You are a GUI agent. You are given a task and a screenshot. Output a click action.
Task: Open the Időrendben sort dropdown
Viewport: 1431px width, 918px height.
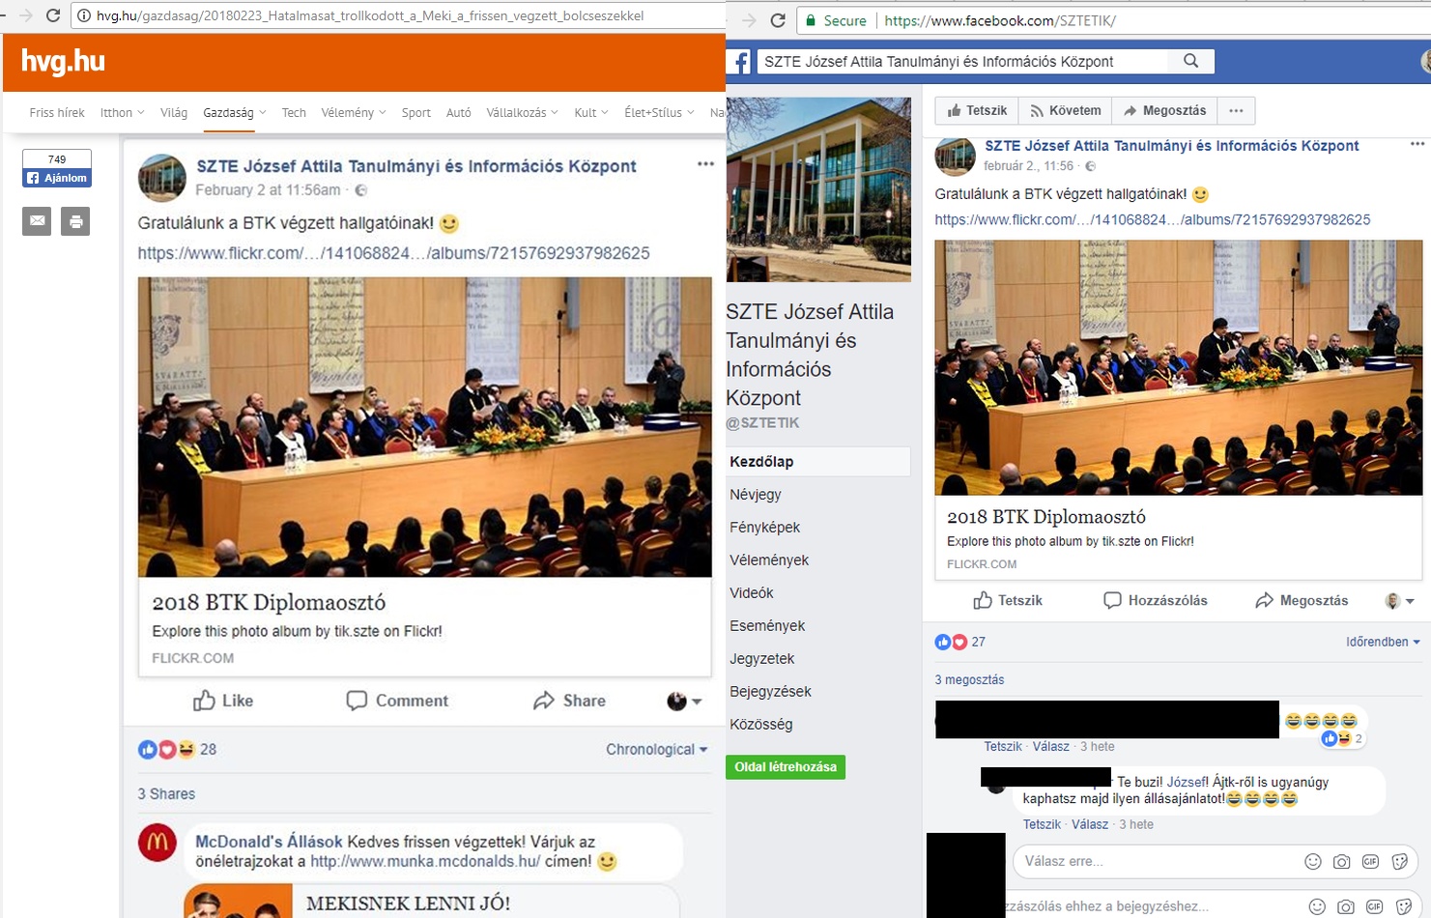coord(1383,642)
